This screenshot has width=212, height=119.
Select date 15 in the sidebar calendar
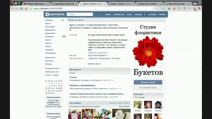pos(49,88)
